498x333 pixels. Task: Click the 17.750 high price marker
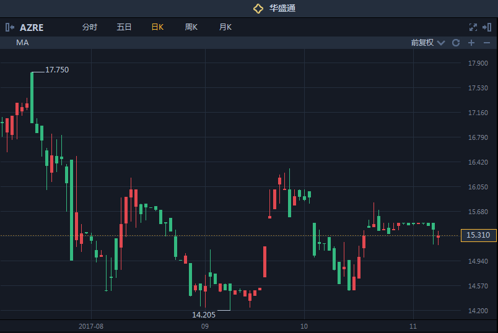[58, 70]
